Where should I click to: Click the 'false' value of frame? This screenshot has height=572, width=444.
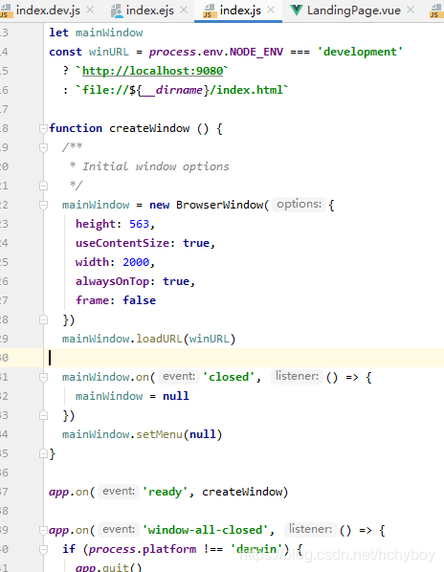[x=140, y=300]
